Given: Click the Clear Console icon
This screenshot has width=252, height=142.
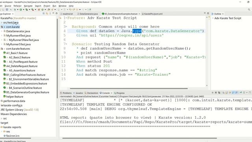Looking at the screenshot, I should pyautogui.click(x=223, y=93).
